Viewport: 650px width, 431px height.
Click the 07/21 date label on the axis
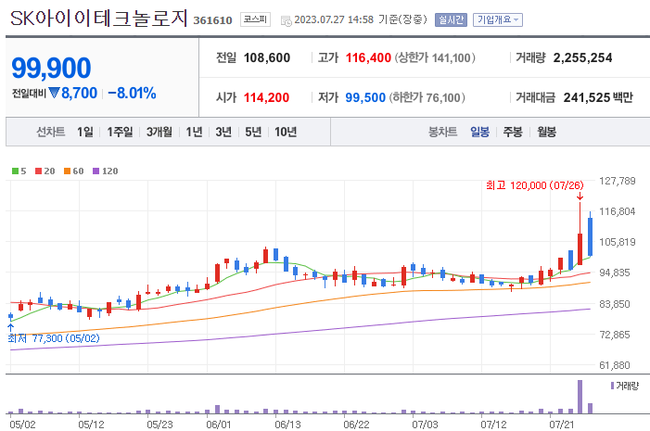(x=562, y=425)
